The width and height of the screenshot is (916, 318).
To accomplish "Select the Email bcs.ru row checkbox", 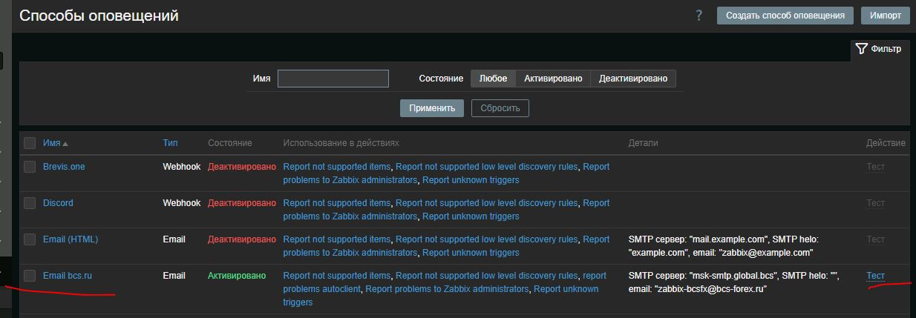I will (30, 276).
